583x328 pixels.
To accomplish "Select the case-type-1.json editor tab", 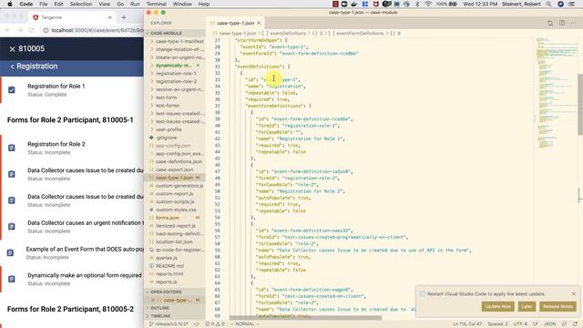I will click(235, 23).
